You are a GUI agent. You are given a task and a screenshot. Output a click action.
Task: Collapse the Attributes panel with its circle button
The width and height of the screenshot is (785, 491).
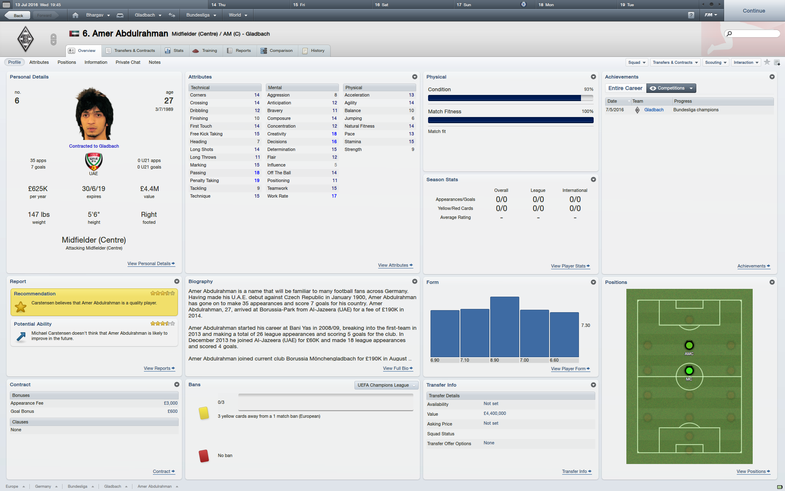pos(415,77)
